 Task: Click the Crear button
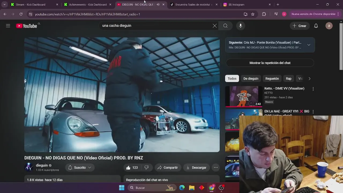pos(299,26)
